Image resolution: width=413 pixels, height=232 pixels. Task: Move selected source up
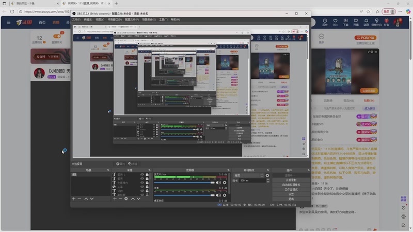pos(133,199)
